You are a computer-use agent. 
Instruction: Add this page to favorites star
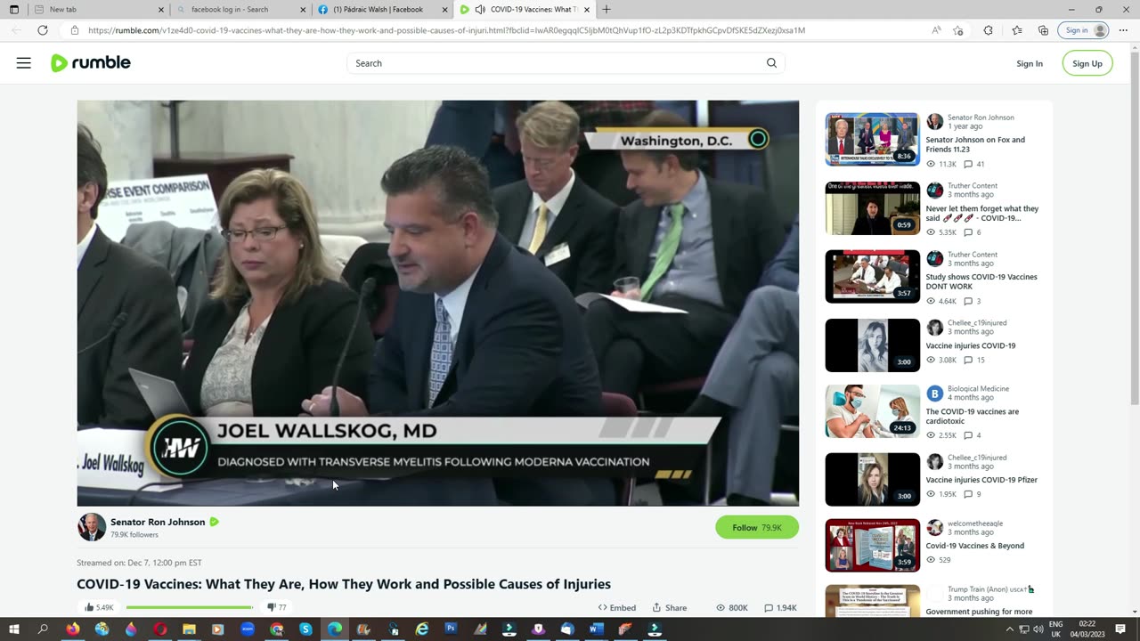tap(958, 30)
